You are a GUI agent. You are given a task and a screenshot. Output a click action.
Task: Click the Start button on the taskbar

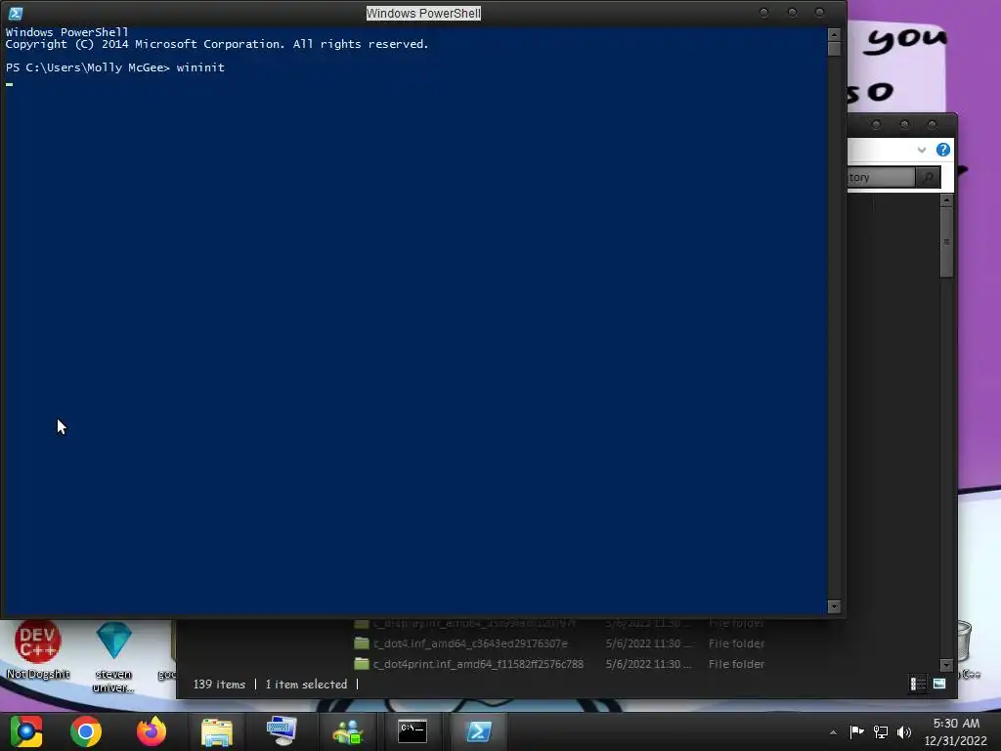pyautogui.click(x=26, y=731)
